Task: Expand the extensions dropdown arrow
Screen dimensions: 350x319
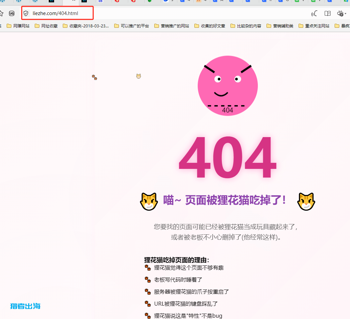Action: point(346,14)
